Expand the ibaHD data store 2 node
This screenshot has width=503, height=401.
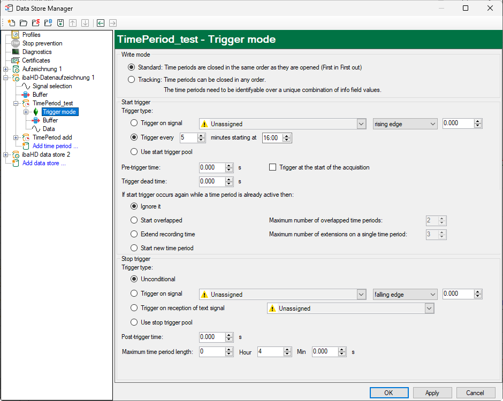click(x=5, y=155)
